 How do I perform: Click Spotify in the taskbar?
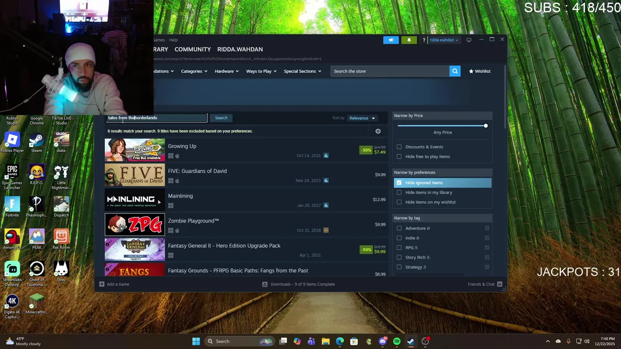(x=397, y=341)
